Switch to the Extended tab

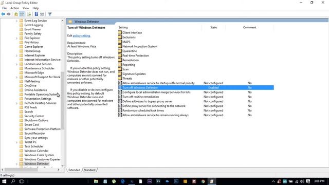[x=74, y=170]
